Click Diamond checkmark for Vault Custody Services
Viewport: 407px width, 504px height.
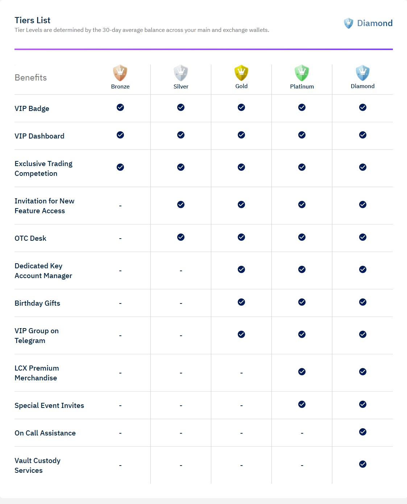(362, 464)
